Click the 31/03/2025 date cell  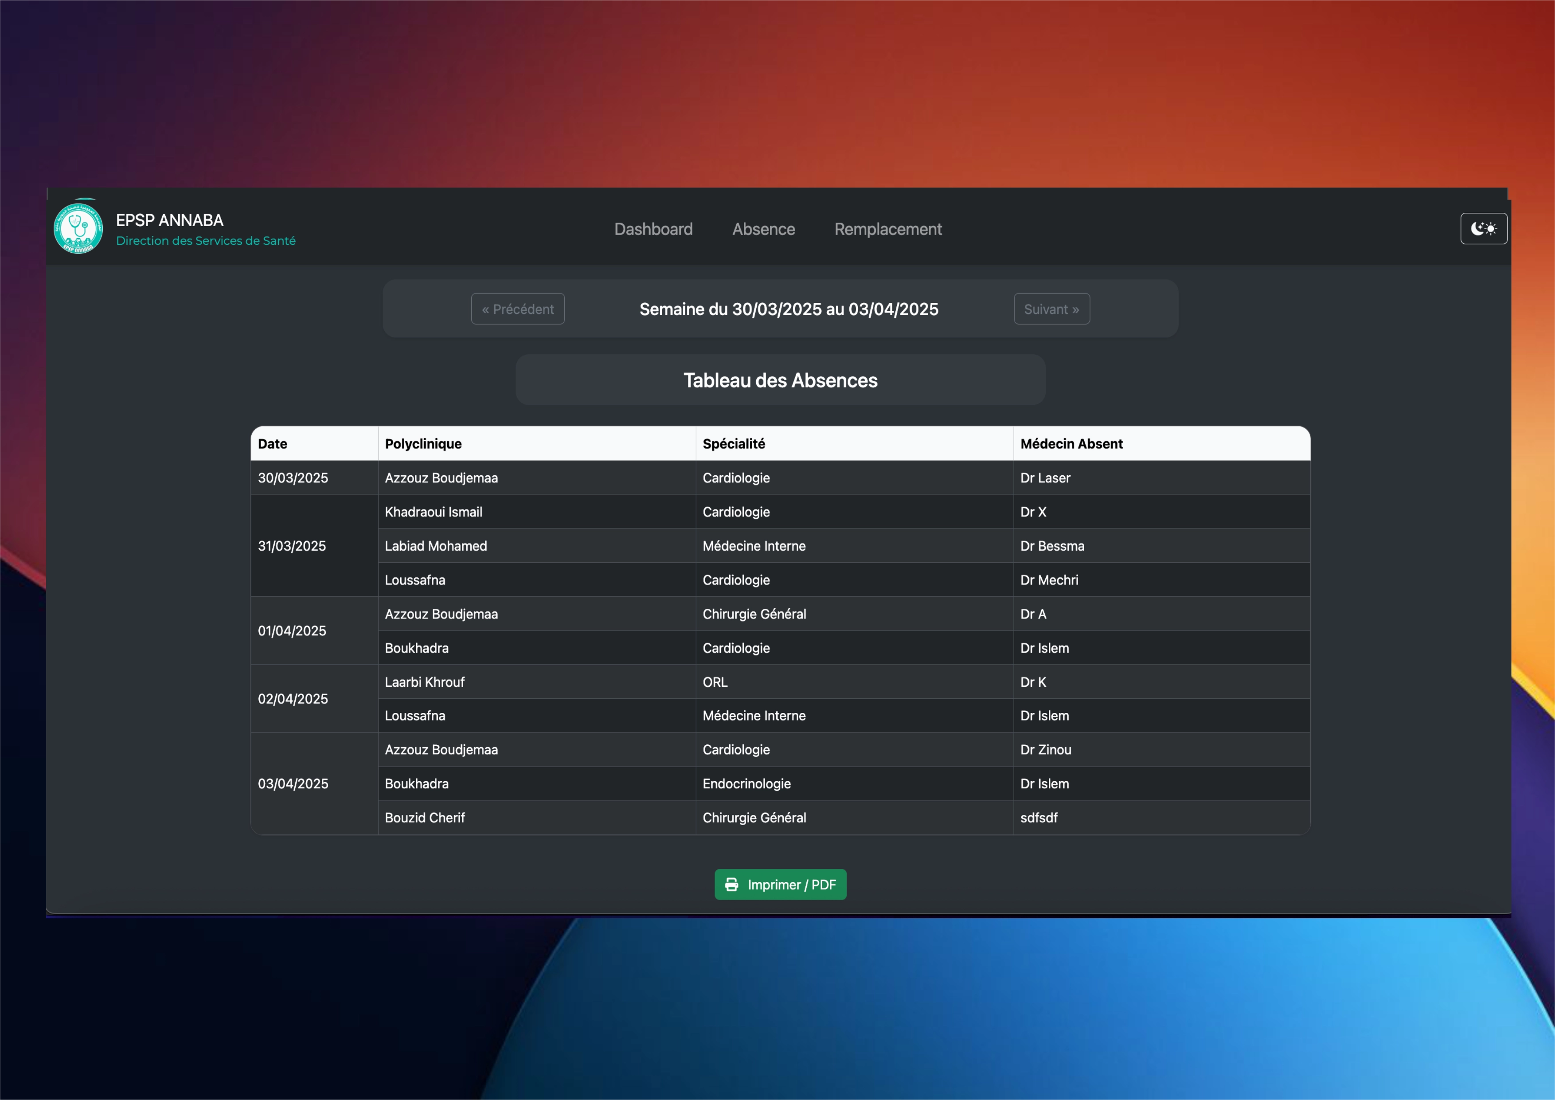point(292,546)
